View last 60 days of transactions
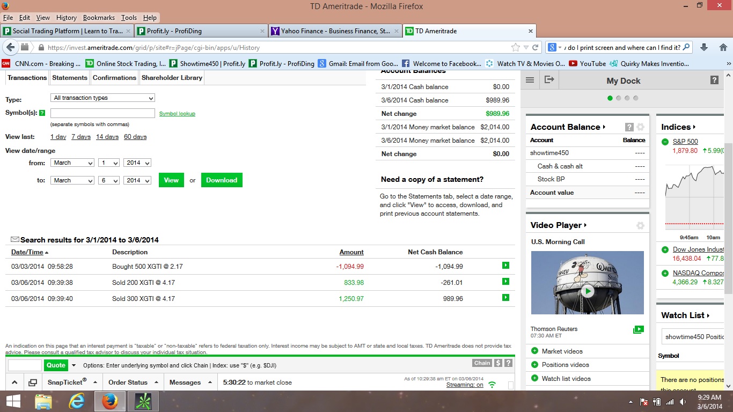The width and height of the screenshot is (733, 412). tap(135, 137)
